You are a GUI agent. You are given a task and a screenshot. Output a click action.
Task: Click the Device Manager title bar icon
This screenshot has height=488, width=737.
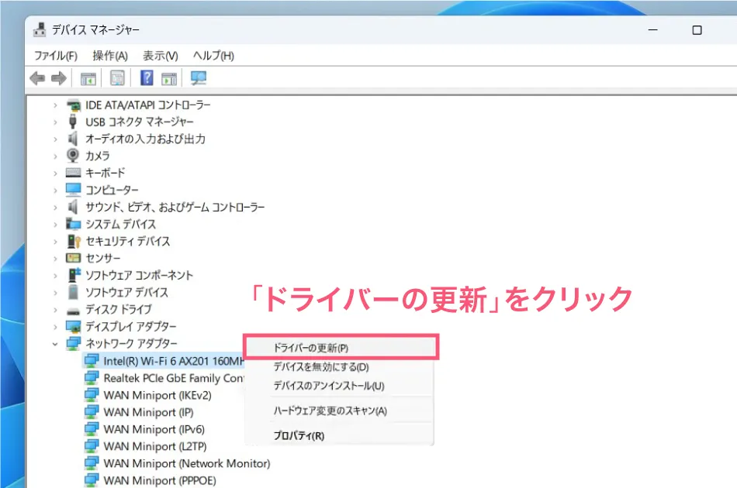[40, 29]
